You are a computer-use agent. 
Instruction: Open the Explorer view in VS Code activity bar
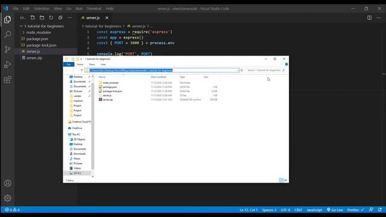(x=7, y=19)
